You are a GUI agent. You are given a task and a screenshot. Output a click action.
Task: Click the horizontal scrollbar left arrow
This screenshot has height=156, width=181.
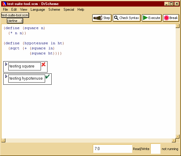pos(3,140)
